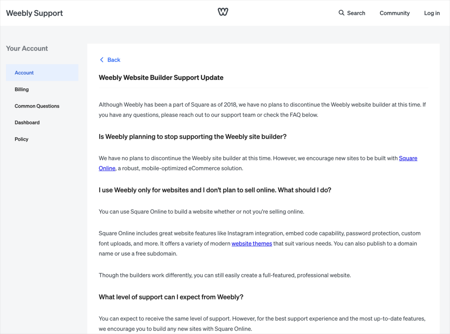Click paragraph starting 'Although Weebly has been a part'

[x=262, y=109]
